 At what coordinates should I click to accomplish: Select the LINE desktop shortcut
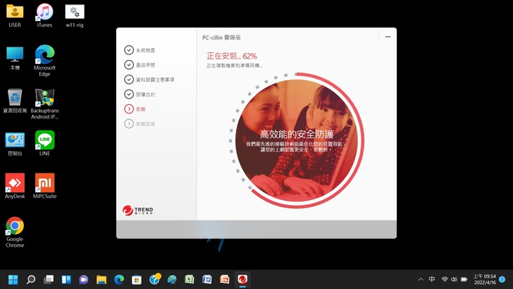(x=44, y=143)
